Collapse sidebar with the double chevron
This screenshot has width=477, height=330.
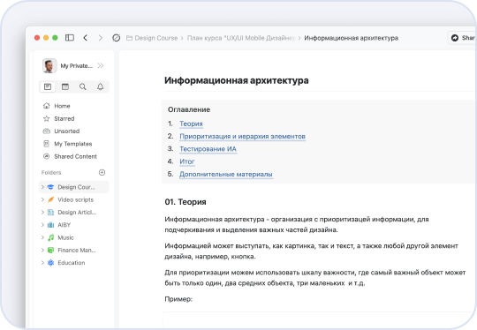pos(101,65)
